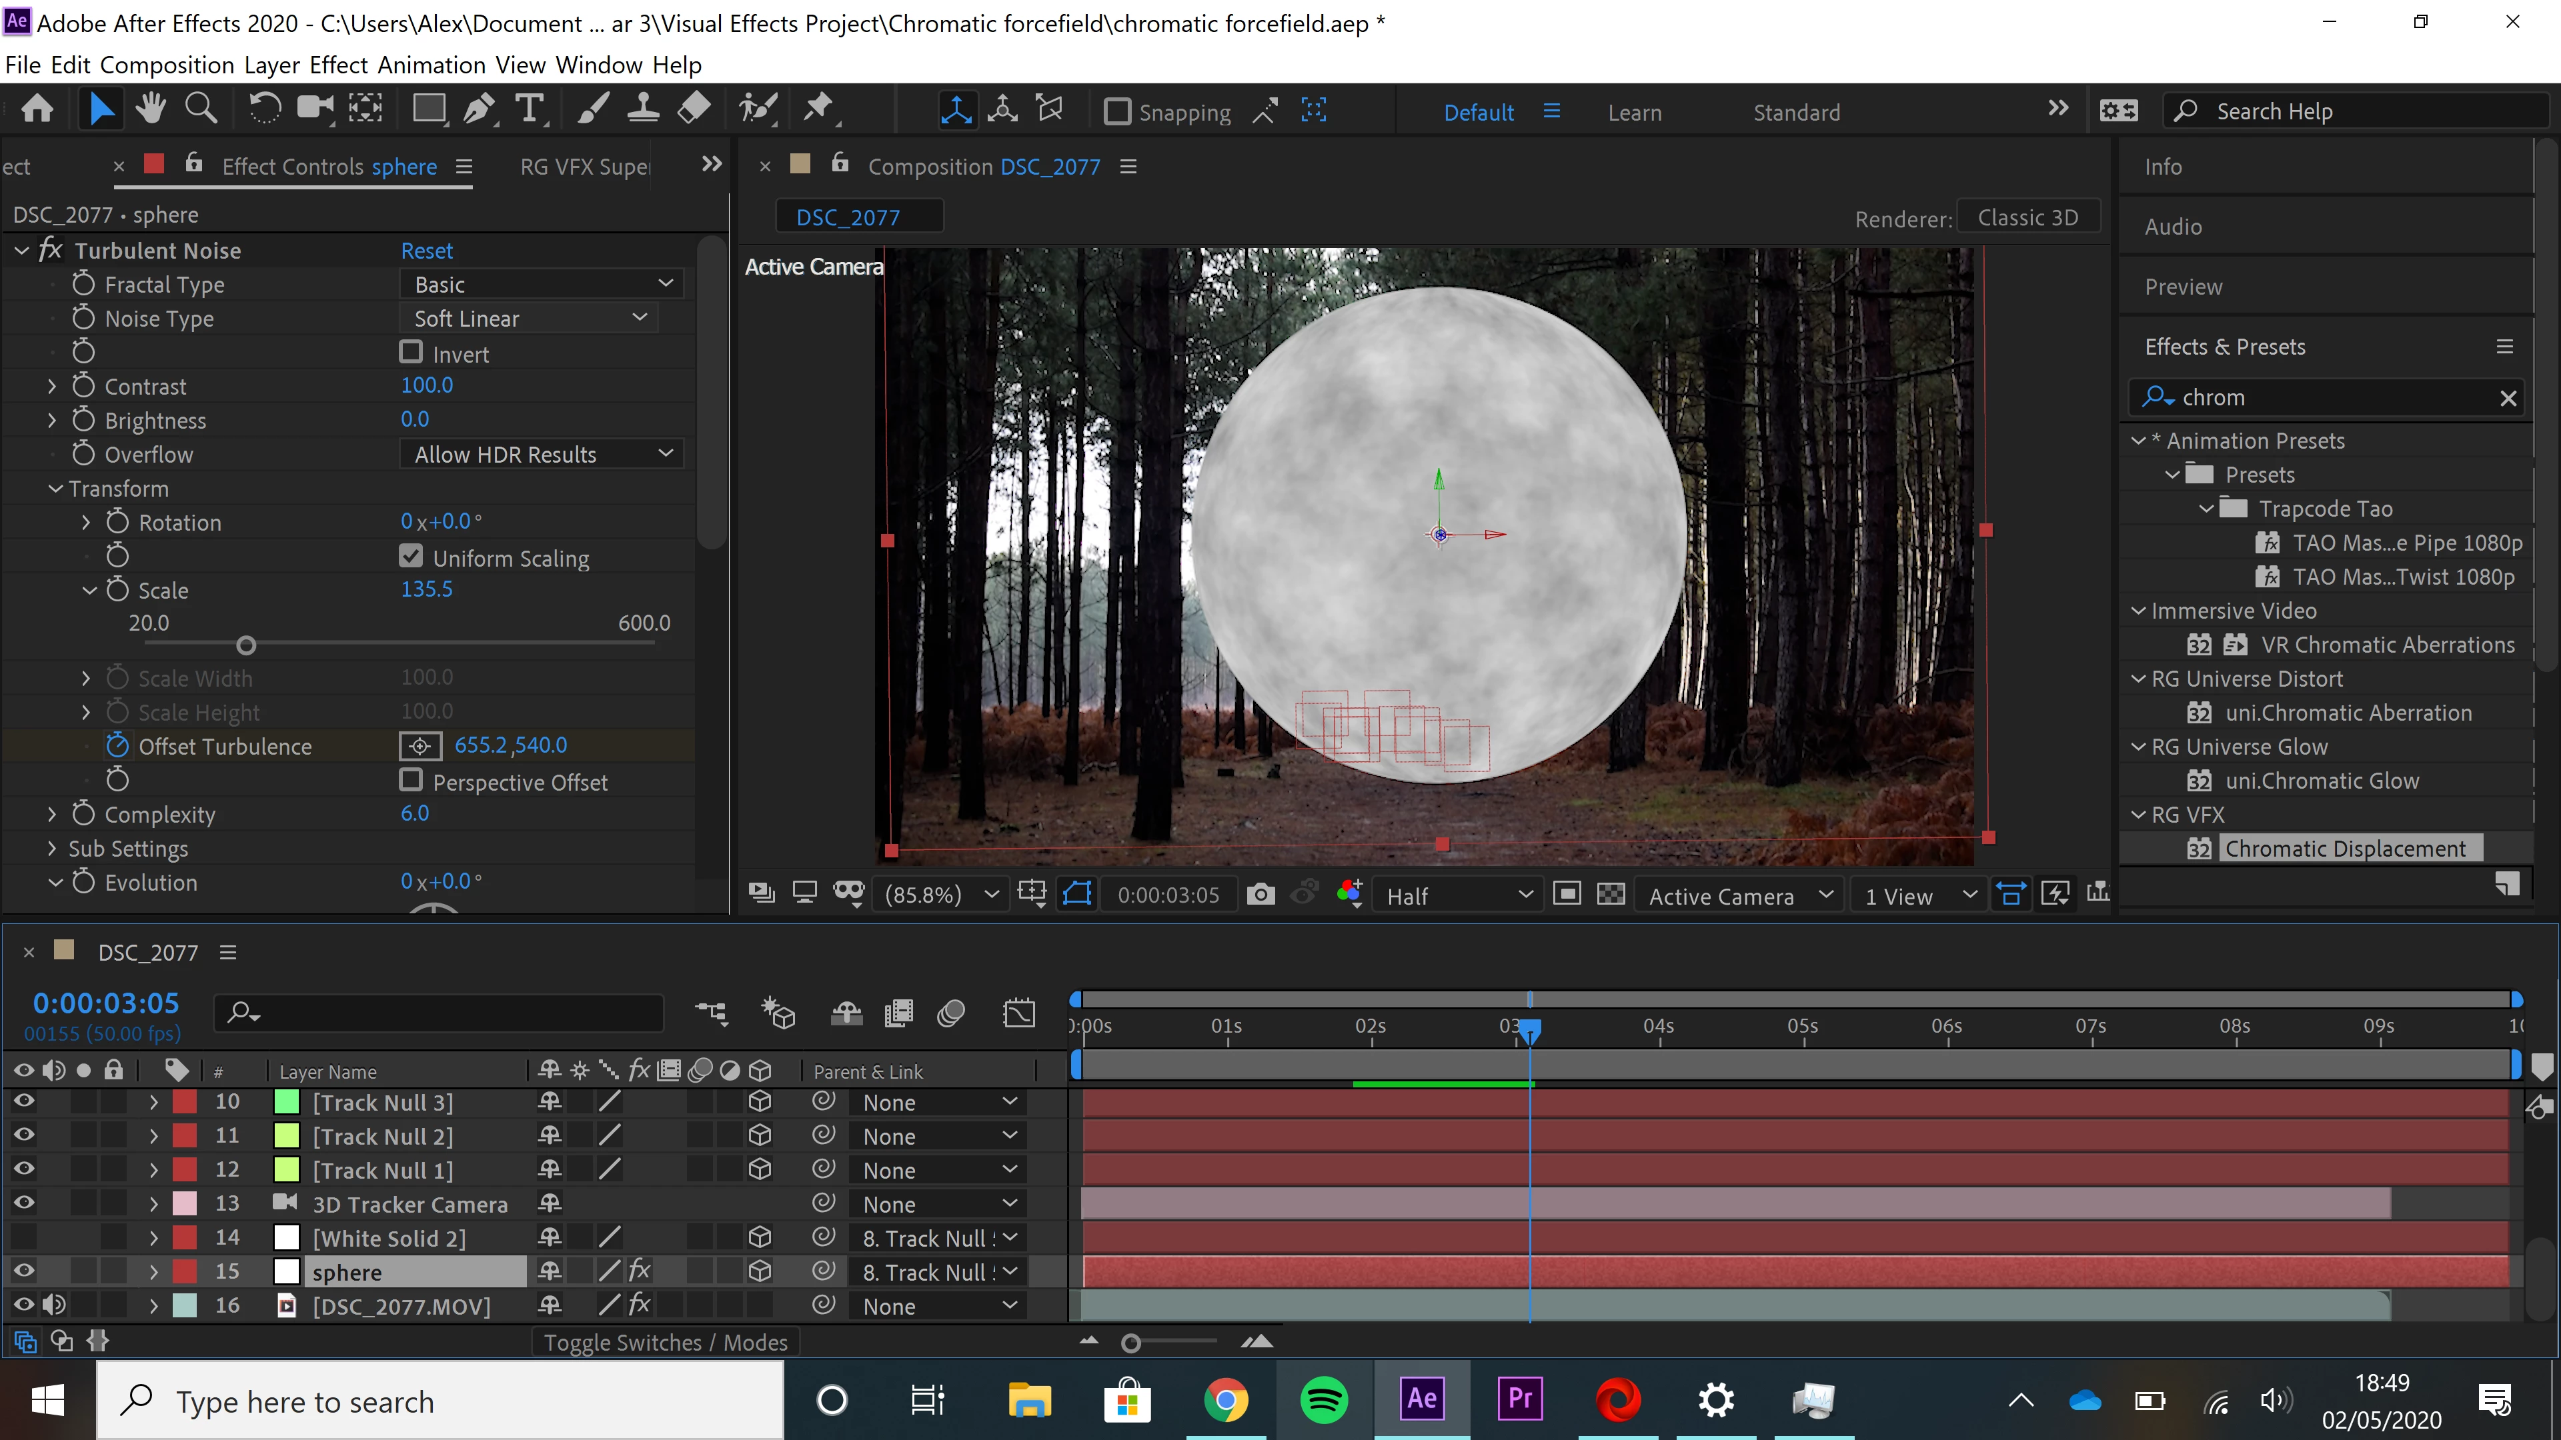Click Toggle Switches / Modes button
The height and width of the screenshot is (1440, 2561).
pos(665,1343)
